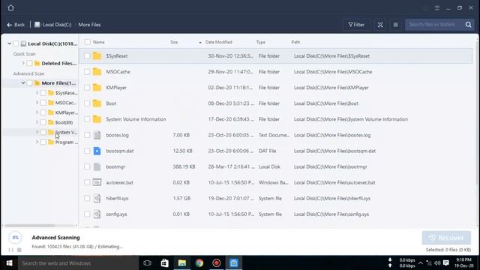
Task: Click the MSOCache folder icon in list
Action: tap(97, 72)
